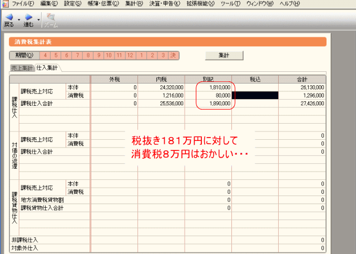The width and height of the screenshot is (356, 254).
Task: Select the 24,320,000 内税 cell
Action: point(161,87)
